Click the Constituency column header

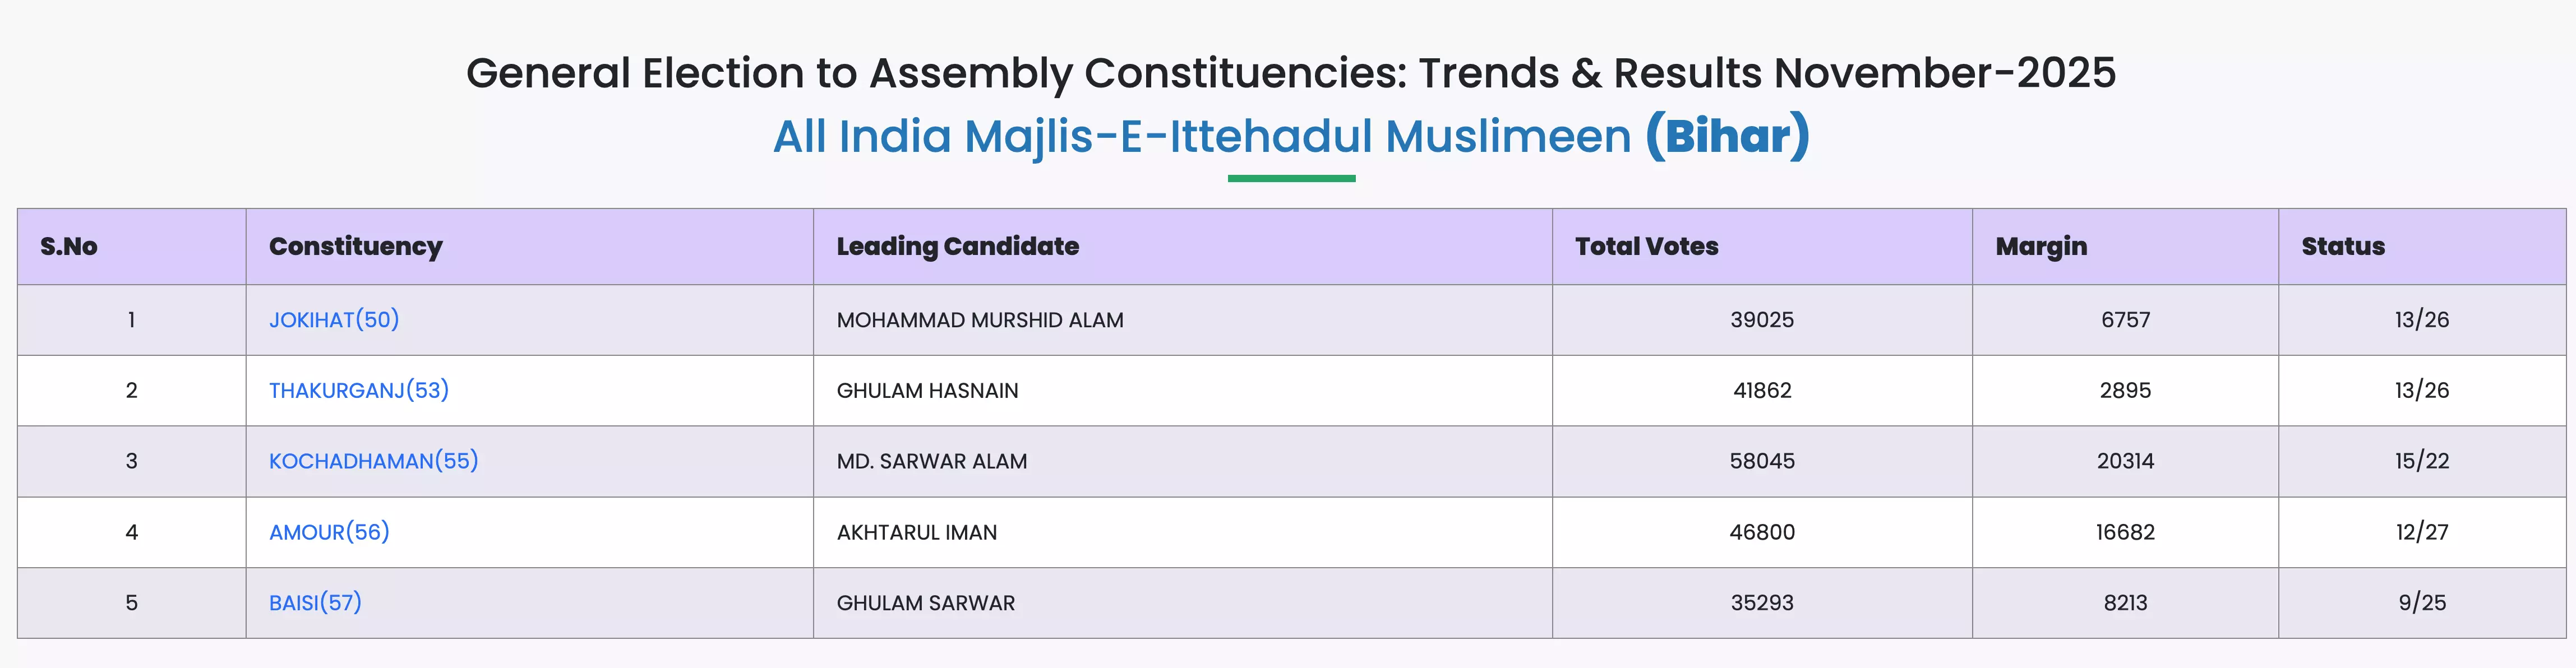coord(355,246)
